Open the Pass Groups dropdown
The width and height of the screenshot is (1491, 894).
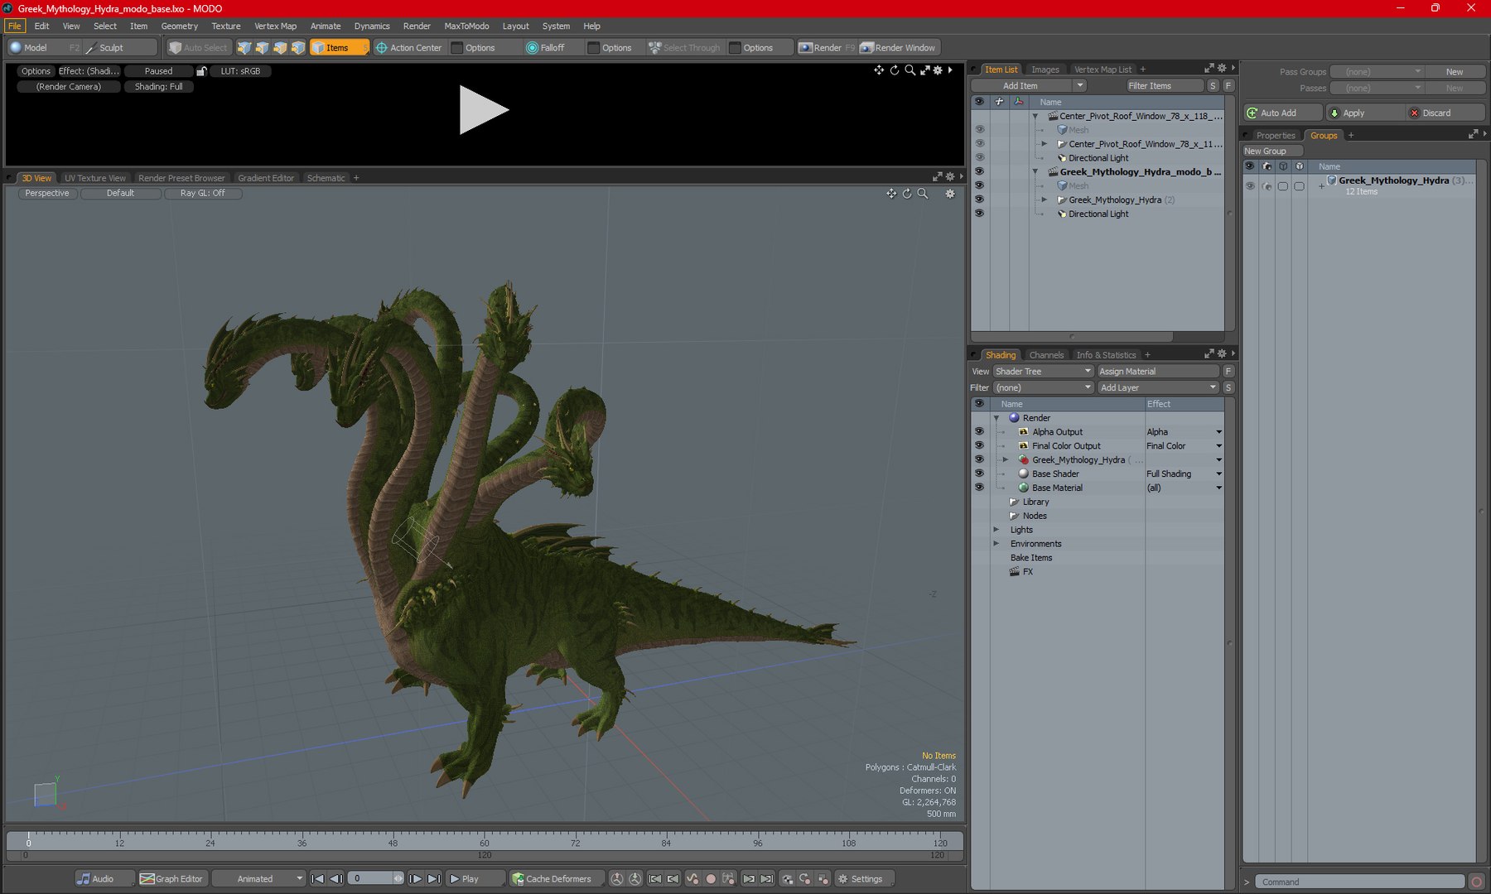pos(1377,72)
